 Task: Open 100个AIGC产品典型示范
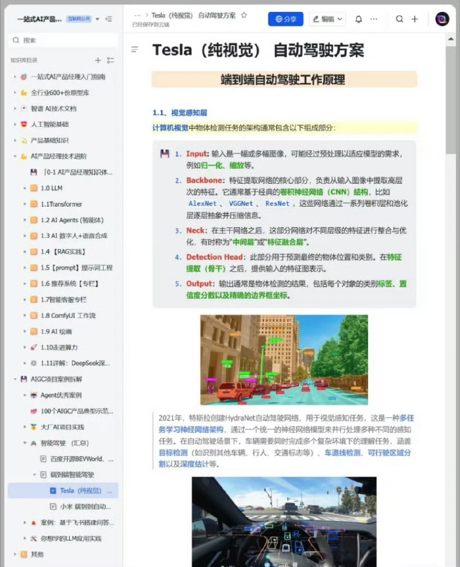tap(77, 411)
